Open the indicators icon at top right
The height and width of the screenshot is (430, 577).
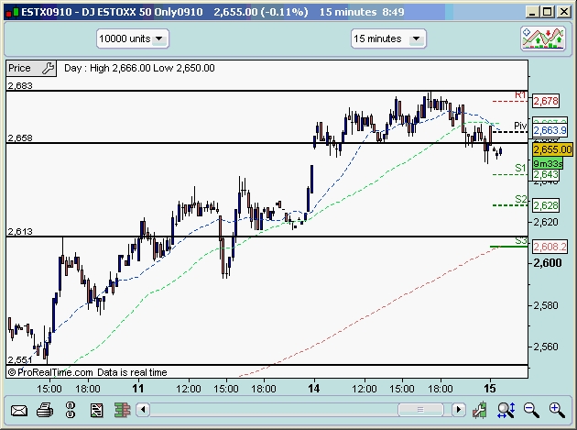tap(543, 39)
